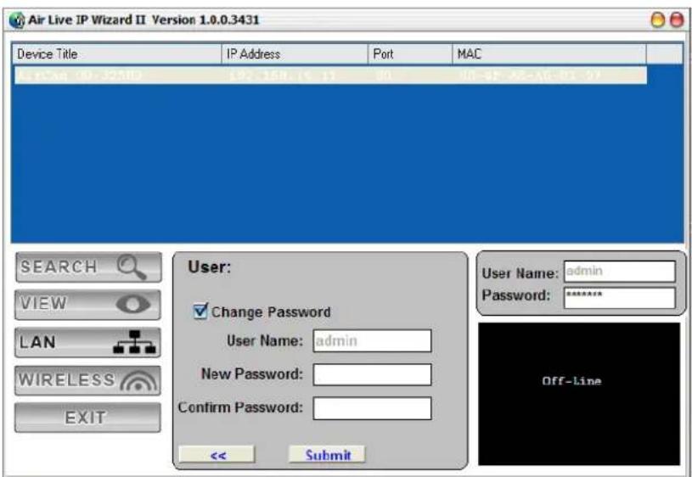Click the User Name field in User panel
Image resolution: width=692 pixels, height=477 pixels.
pyautogui.click(x=372, y=340)
